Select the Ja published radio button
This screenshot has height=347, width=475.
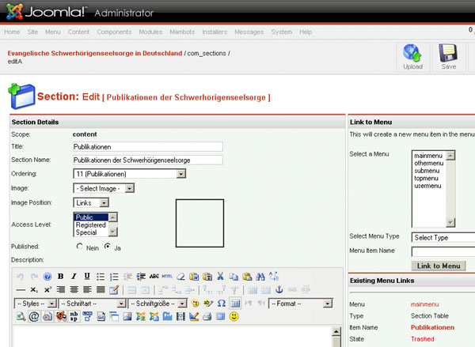tap(108, 247)
